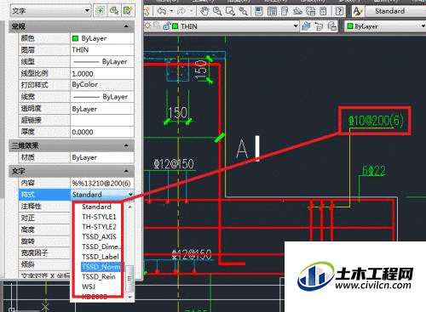Click the Select Objects icon in Properties
The height and width of the screenshot is (312, 426).
[114, 11]
